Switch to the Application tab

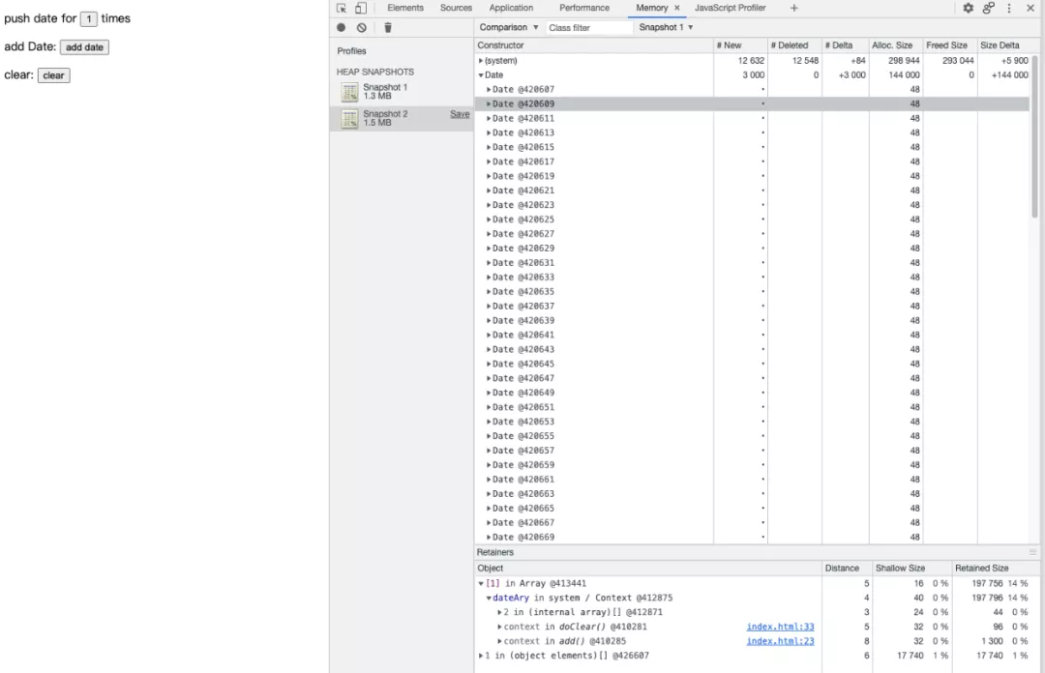511,8
